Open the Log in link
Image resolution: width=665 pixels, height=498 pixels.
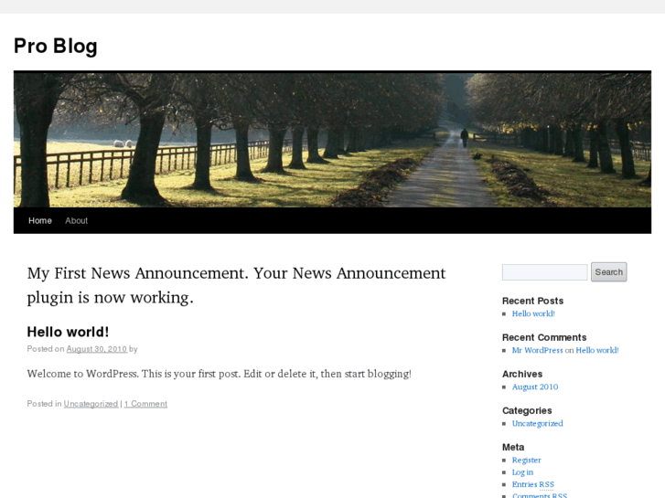point(522,472)
